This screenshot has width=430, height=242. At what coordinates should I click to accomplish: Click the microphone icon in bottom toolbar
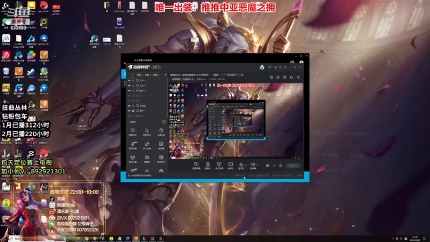point(241,165)
